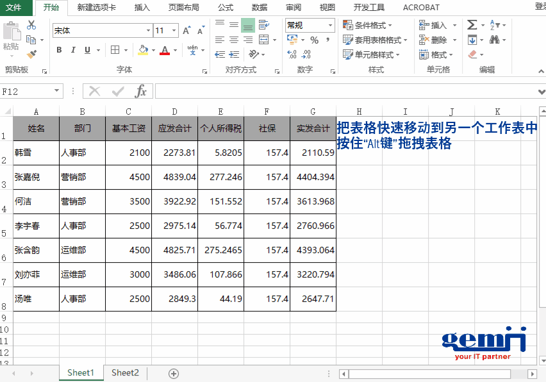
Task: Click the 文件 File button
Action: coord(13,8)
